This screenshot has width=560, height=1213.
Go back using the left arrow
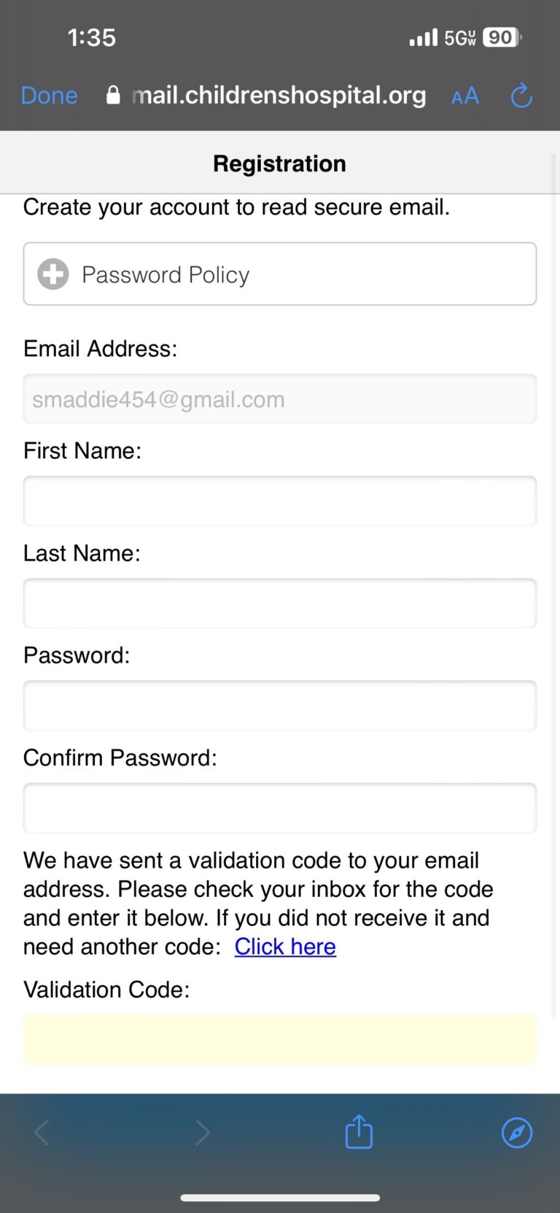42,1133
